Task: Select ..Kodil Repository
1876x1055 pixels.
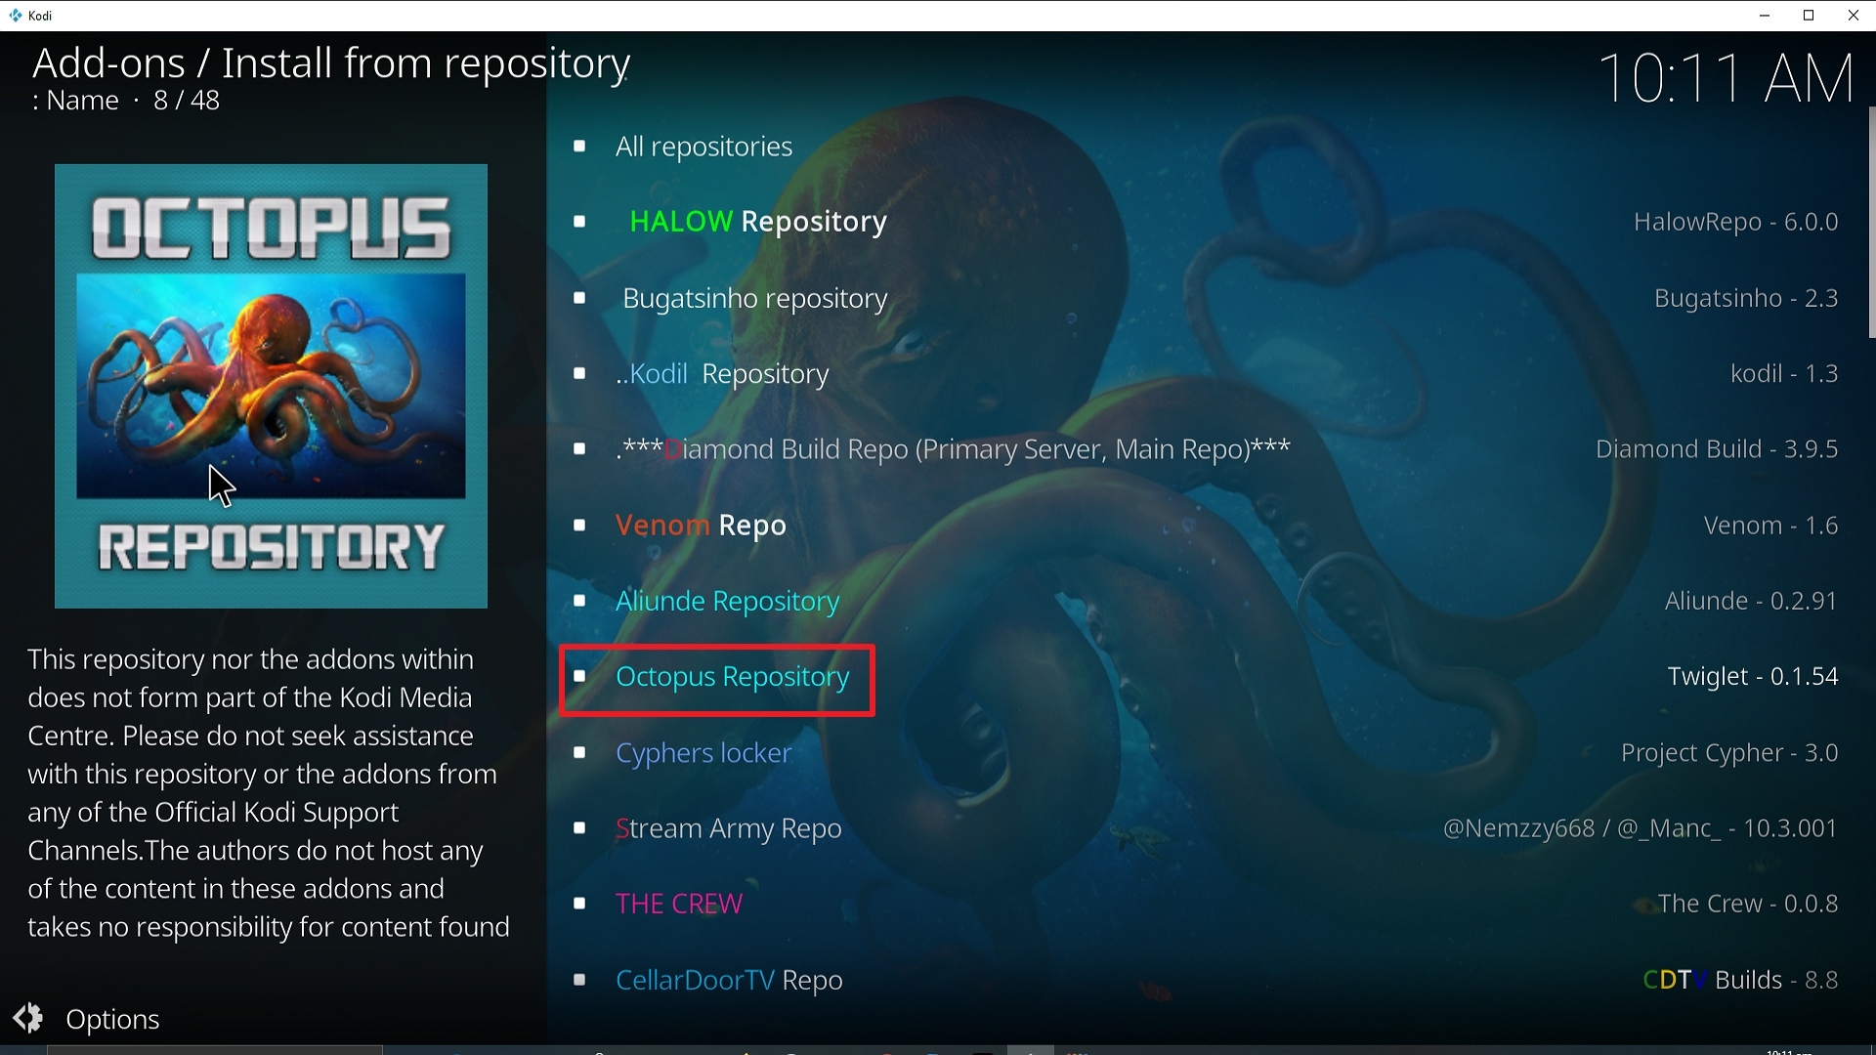Action: [x=722, y=374]
